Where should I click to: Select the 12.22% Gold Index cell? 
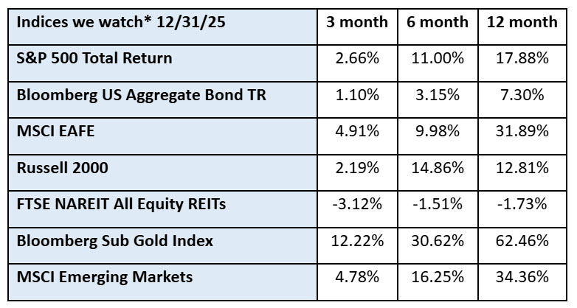[357, 241]
